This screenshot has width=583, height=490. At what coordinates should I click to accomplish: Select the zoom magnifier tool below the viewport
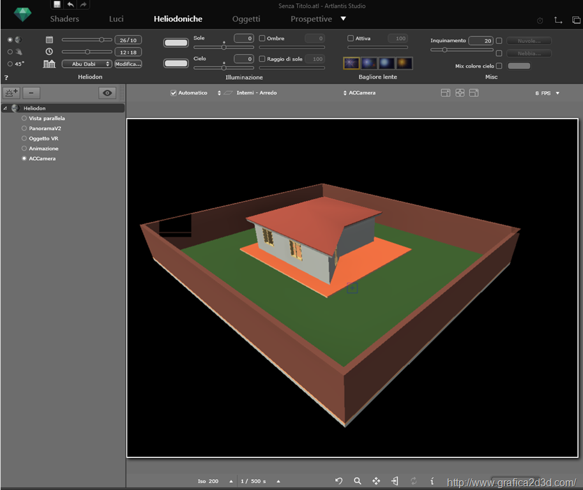click(358, 481)
